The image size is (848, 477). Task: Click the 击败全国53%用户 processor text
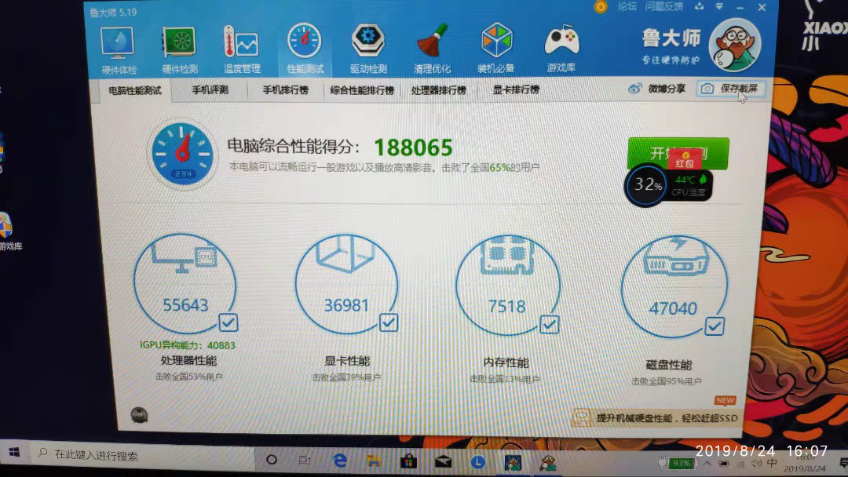click(188, 377)
